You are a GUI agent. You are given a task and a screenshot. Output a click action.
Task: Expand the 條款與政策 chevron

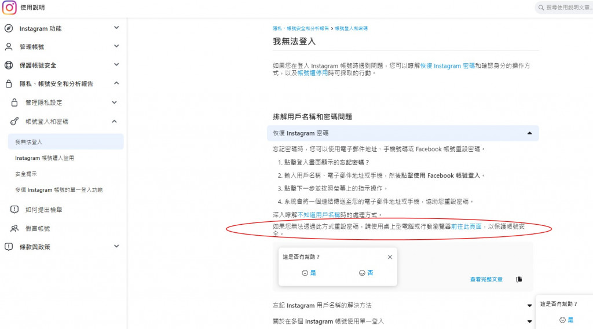(x=116, y=246)
